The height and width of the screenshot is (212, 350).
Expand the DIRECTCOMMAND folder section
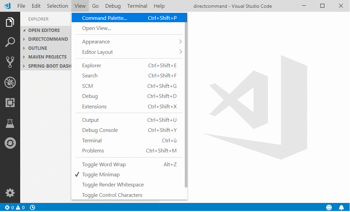pyautogui.click(x=46, y=39)
